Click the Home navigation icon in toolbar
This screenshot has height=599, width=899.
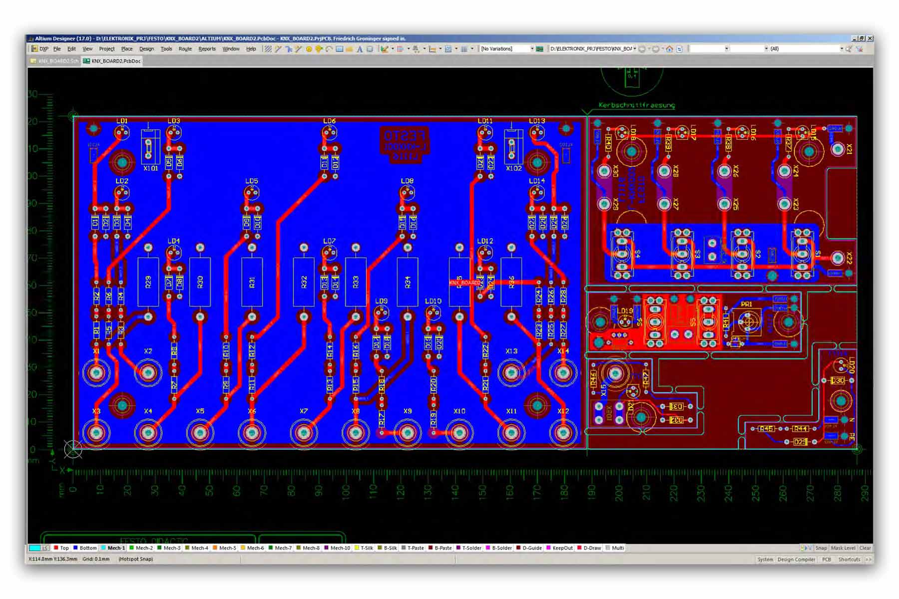point(669,49)
